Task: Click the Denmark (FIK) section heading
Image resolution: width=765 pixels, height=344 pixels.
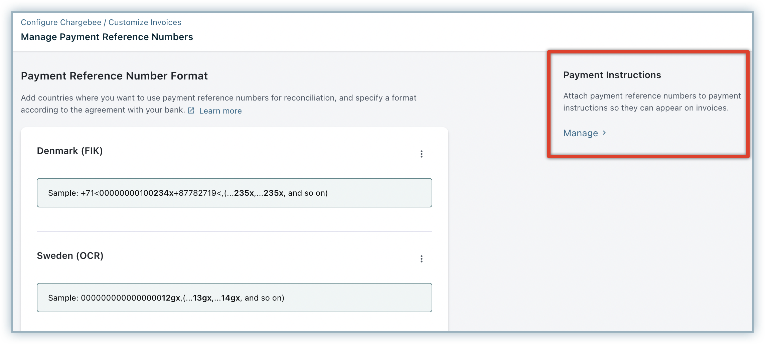Action: coord(69,151)
